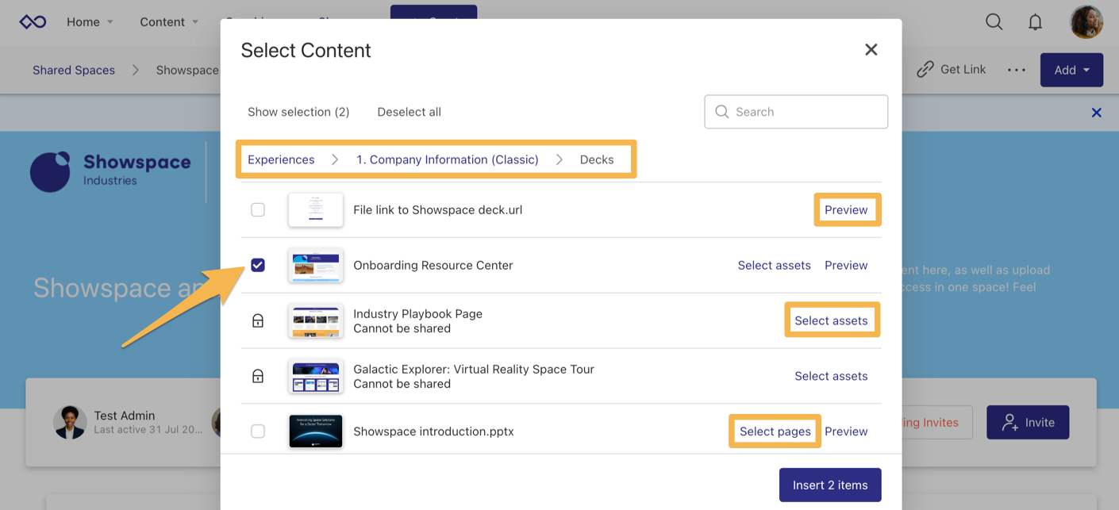This screenshot has width=1119, height=510.
Task: Check the File link to Showspace deck.url checkbox
Action: coord(258,210)
